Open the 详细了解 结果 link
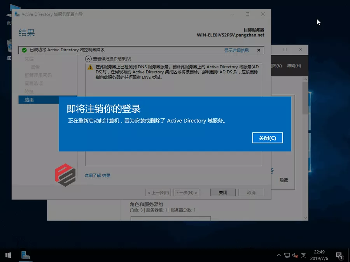Screen dimensions: 350x262 click(97, 175)
